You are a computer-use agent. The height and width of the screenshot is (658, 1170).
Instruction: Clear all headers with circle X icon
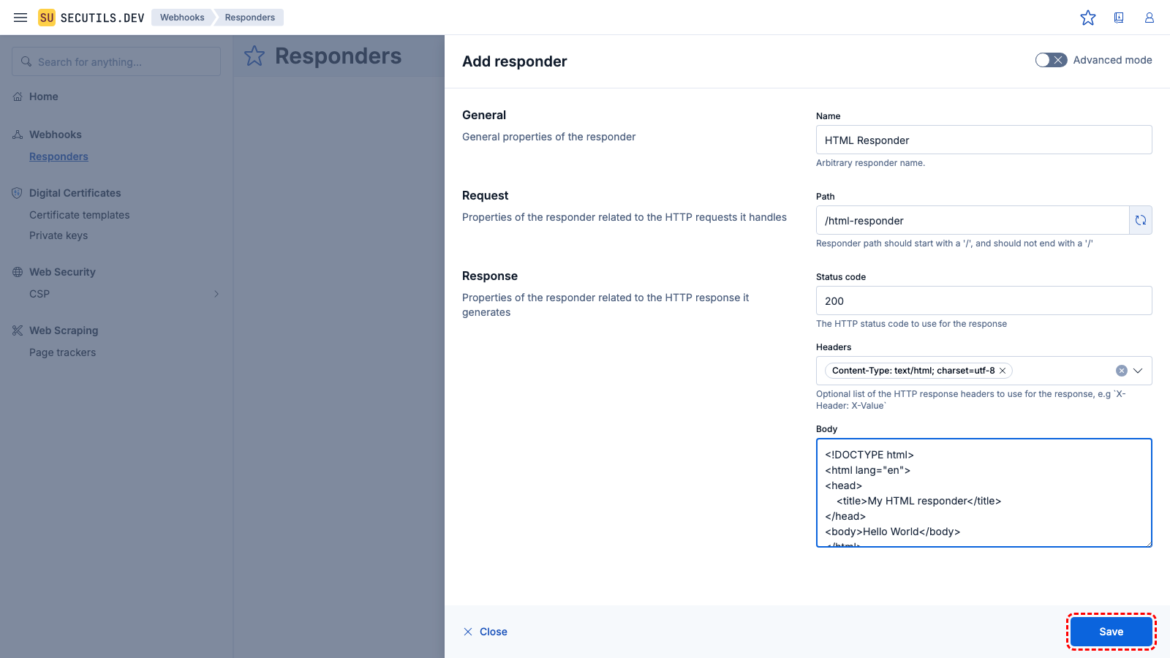[1121, 371]
